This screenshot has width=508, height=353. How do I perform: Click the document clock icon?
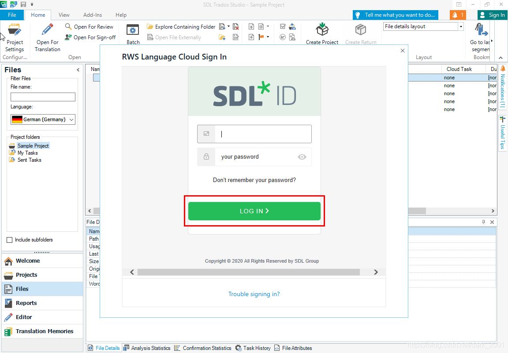261,26
